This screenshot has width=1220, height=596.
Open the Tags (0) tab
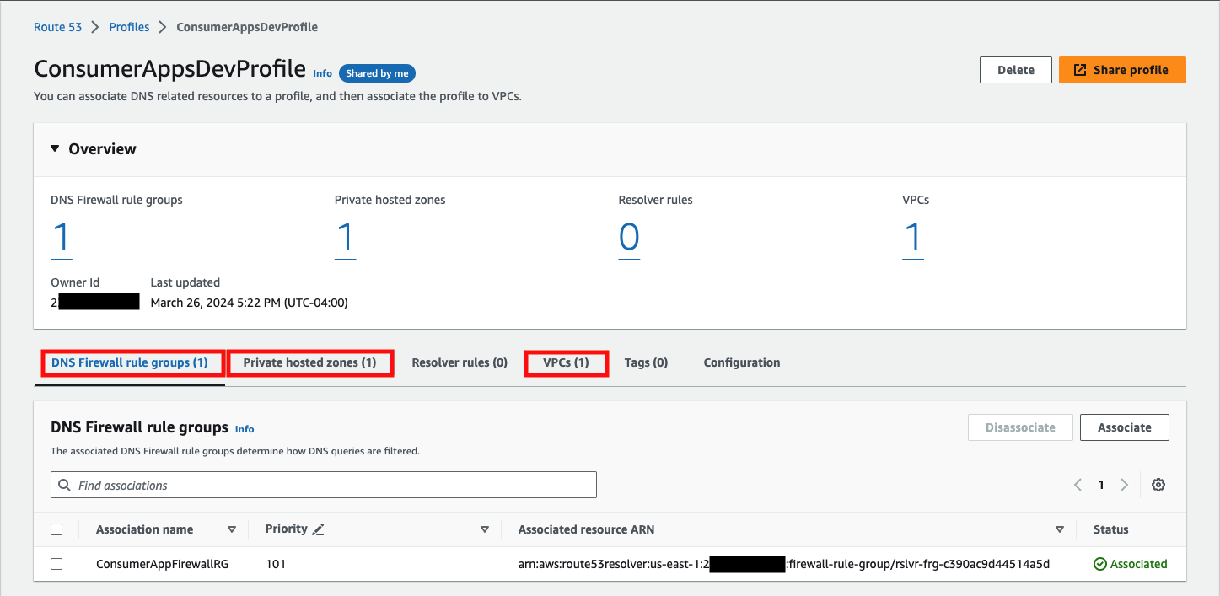click(x=646, y=362)
